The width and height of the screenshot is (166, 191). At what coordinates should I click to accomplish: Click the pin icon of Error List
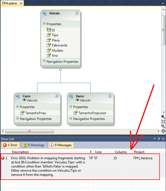[x=159, y=139]
